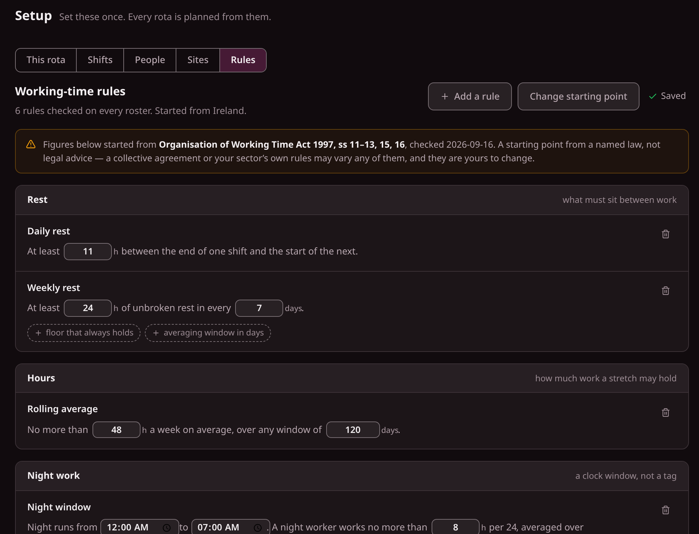Click the Setup page title
This screenshot has width=699, height=534.
pyautogui.click(x=34, y=16)
